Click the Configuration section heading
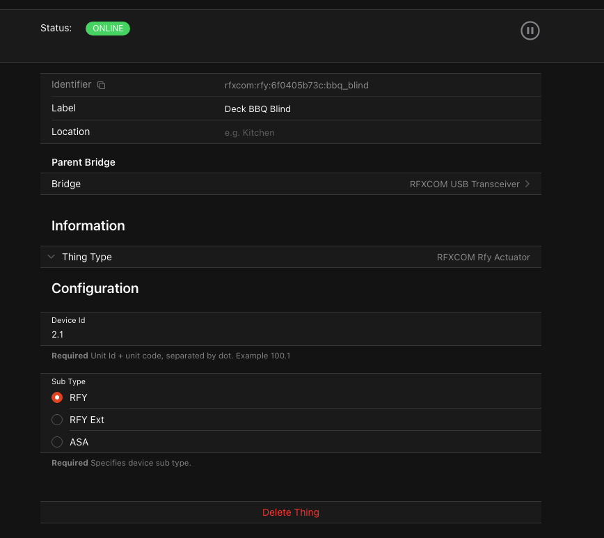This screenshot has width=604, height=538. click(x=95, y=288)
